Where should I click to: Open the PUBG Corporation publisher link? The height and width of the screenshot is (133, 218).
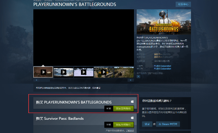pyautogui.click(x=163, y=68)
